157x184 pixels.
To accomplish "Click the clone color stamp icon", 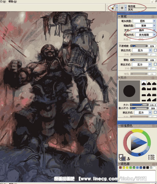I will click(129, 159).
